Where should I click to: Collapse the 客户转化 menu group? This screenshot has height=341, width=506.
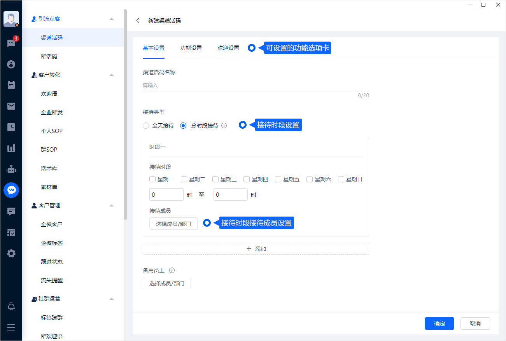pyautogui.click(x=112, y=75)
